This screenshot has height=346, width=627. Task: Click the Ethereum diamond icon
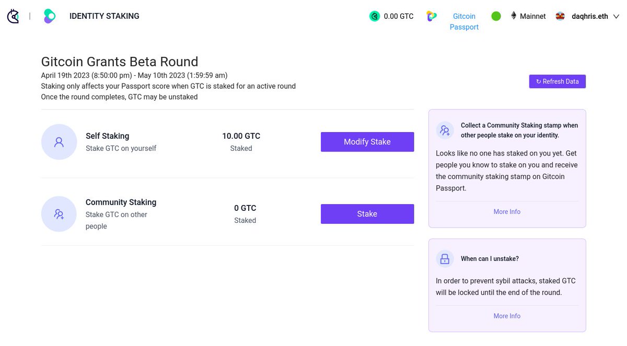click(514, 16)
